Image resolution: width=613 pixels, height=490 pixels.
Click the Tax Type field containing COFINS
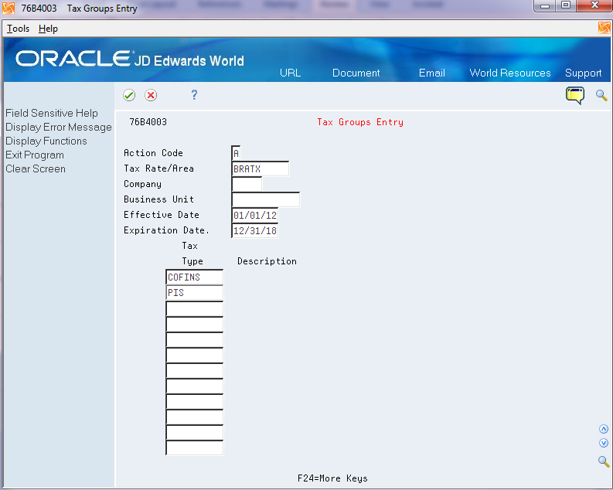click(x=194, y=277)
